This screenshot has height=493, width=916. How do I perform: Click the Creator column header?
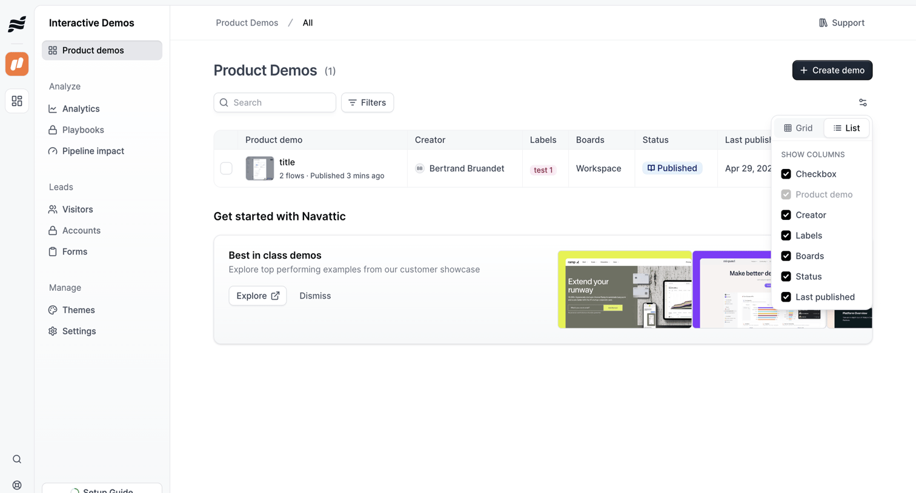click(430, 140)
